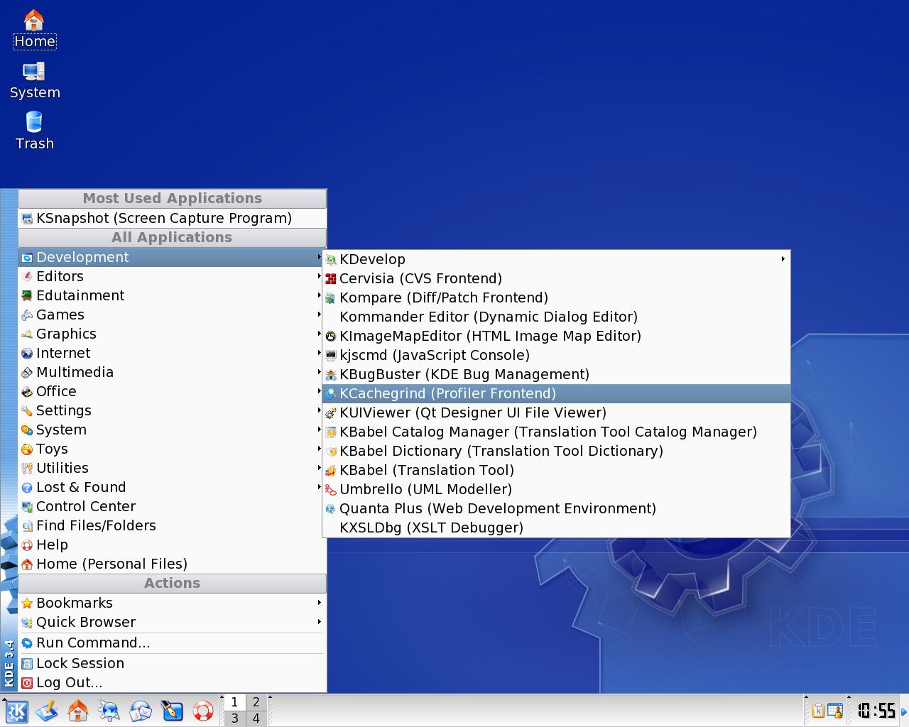Expand the Office submenu

(x=172, y=391)
